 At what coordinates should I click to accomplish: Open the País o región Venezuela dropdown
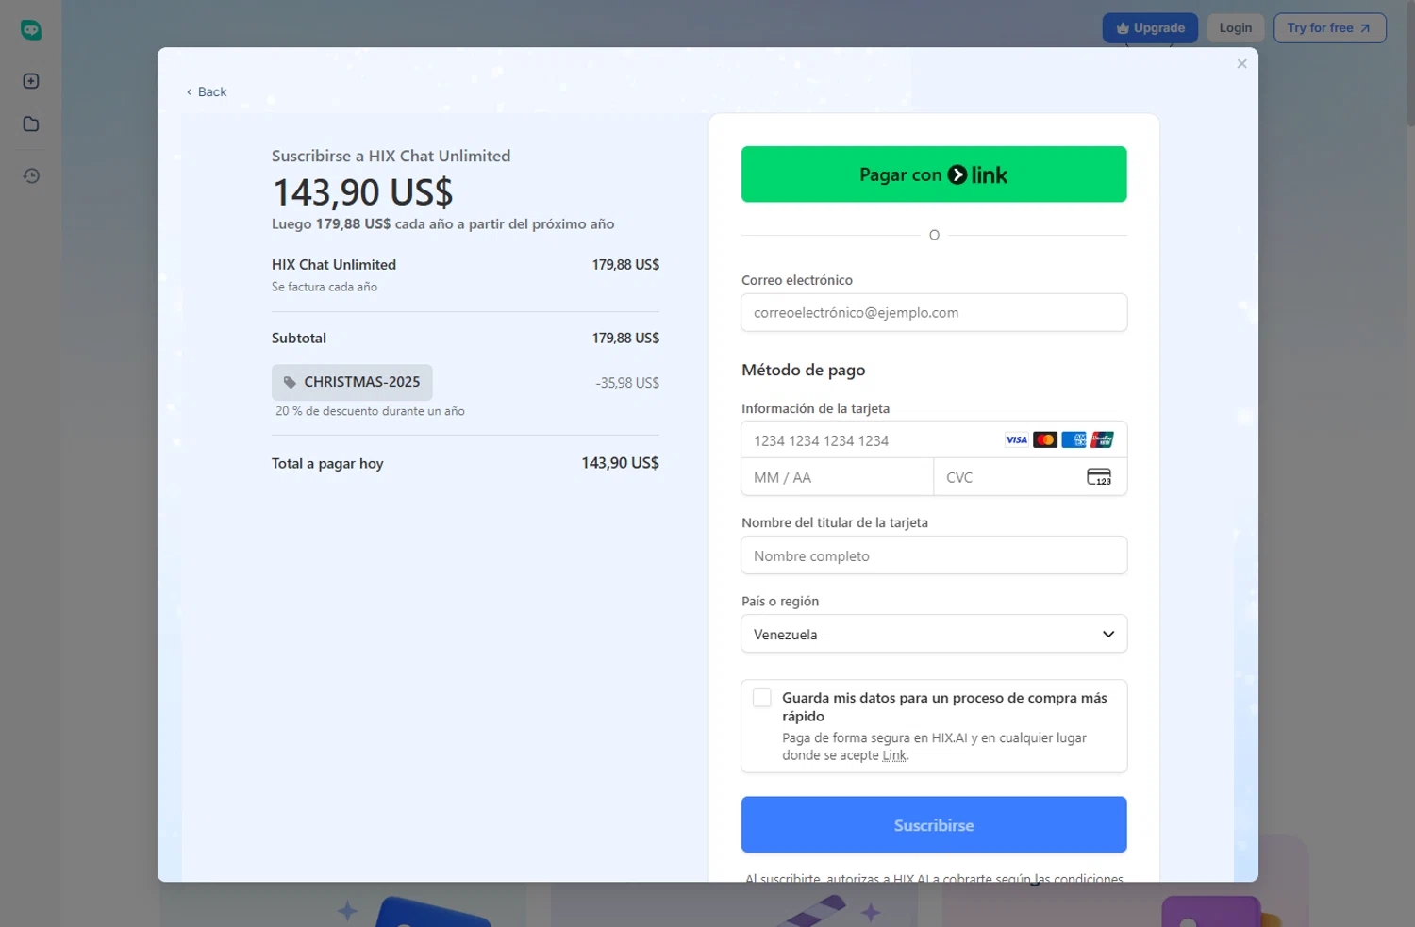934,634
